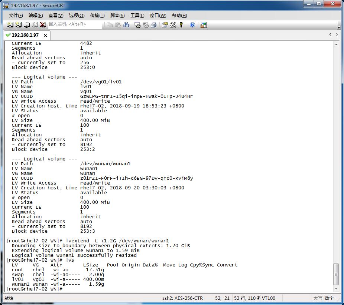The image size is (344, 305).
Task: Click the terminal vertical scrollbar thumb
Action: [x=336, y=274]
